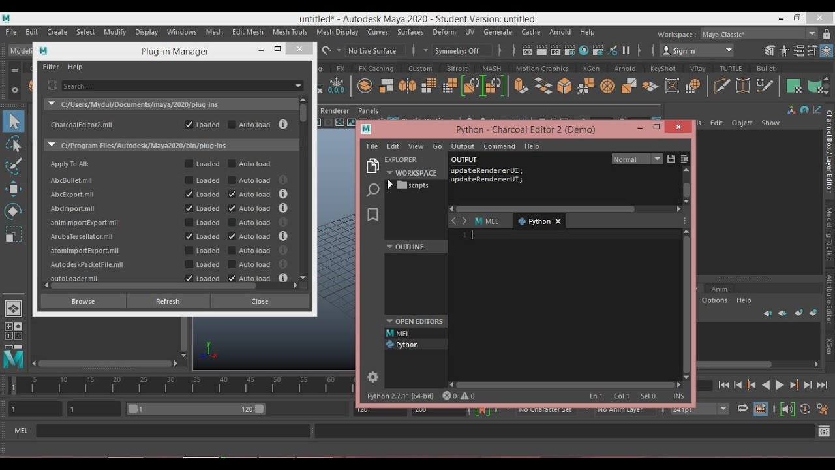Go to end of playback range
Screen dimensions: 835x470
(822, 385)
